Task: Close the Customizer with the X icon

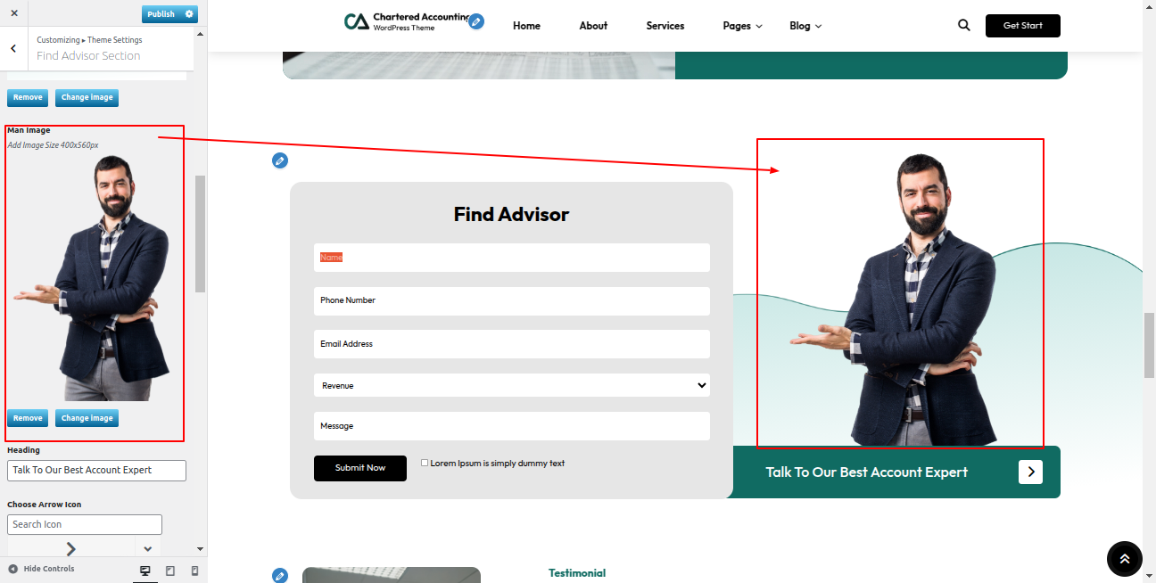Action: click(x=13, y=13)
